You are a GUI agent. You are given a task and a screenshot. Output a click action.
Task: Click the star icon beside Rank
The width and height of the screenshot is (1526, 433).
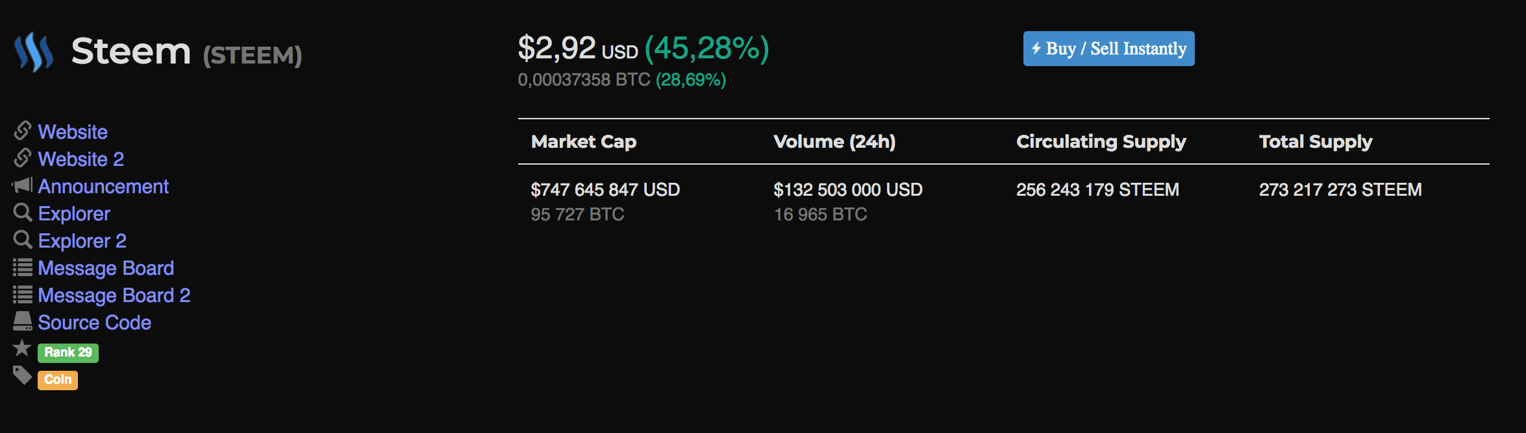[x=22, y=349]
